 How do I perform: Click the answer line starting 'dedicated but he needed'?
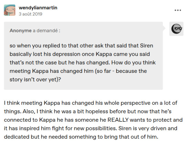[81, 137]
